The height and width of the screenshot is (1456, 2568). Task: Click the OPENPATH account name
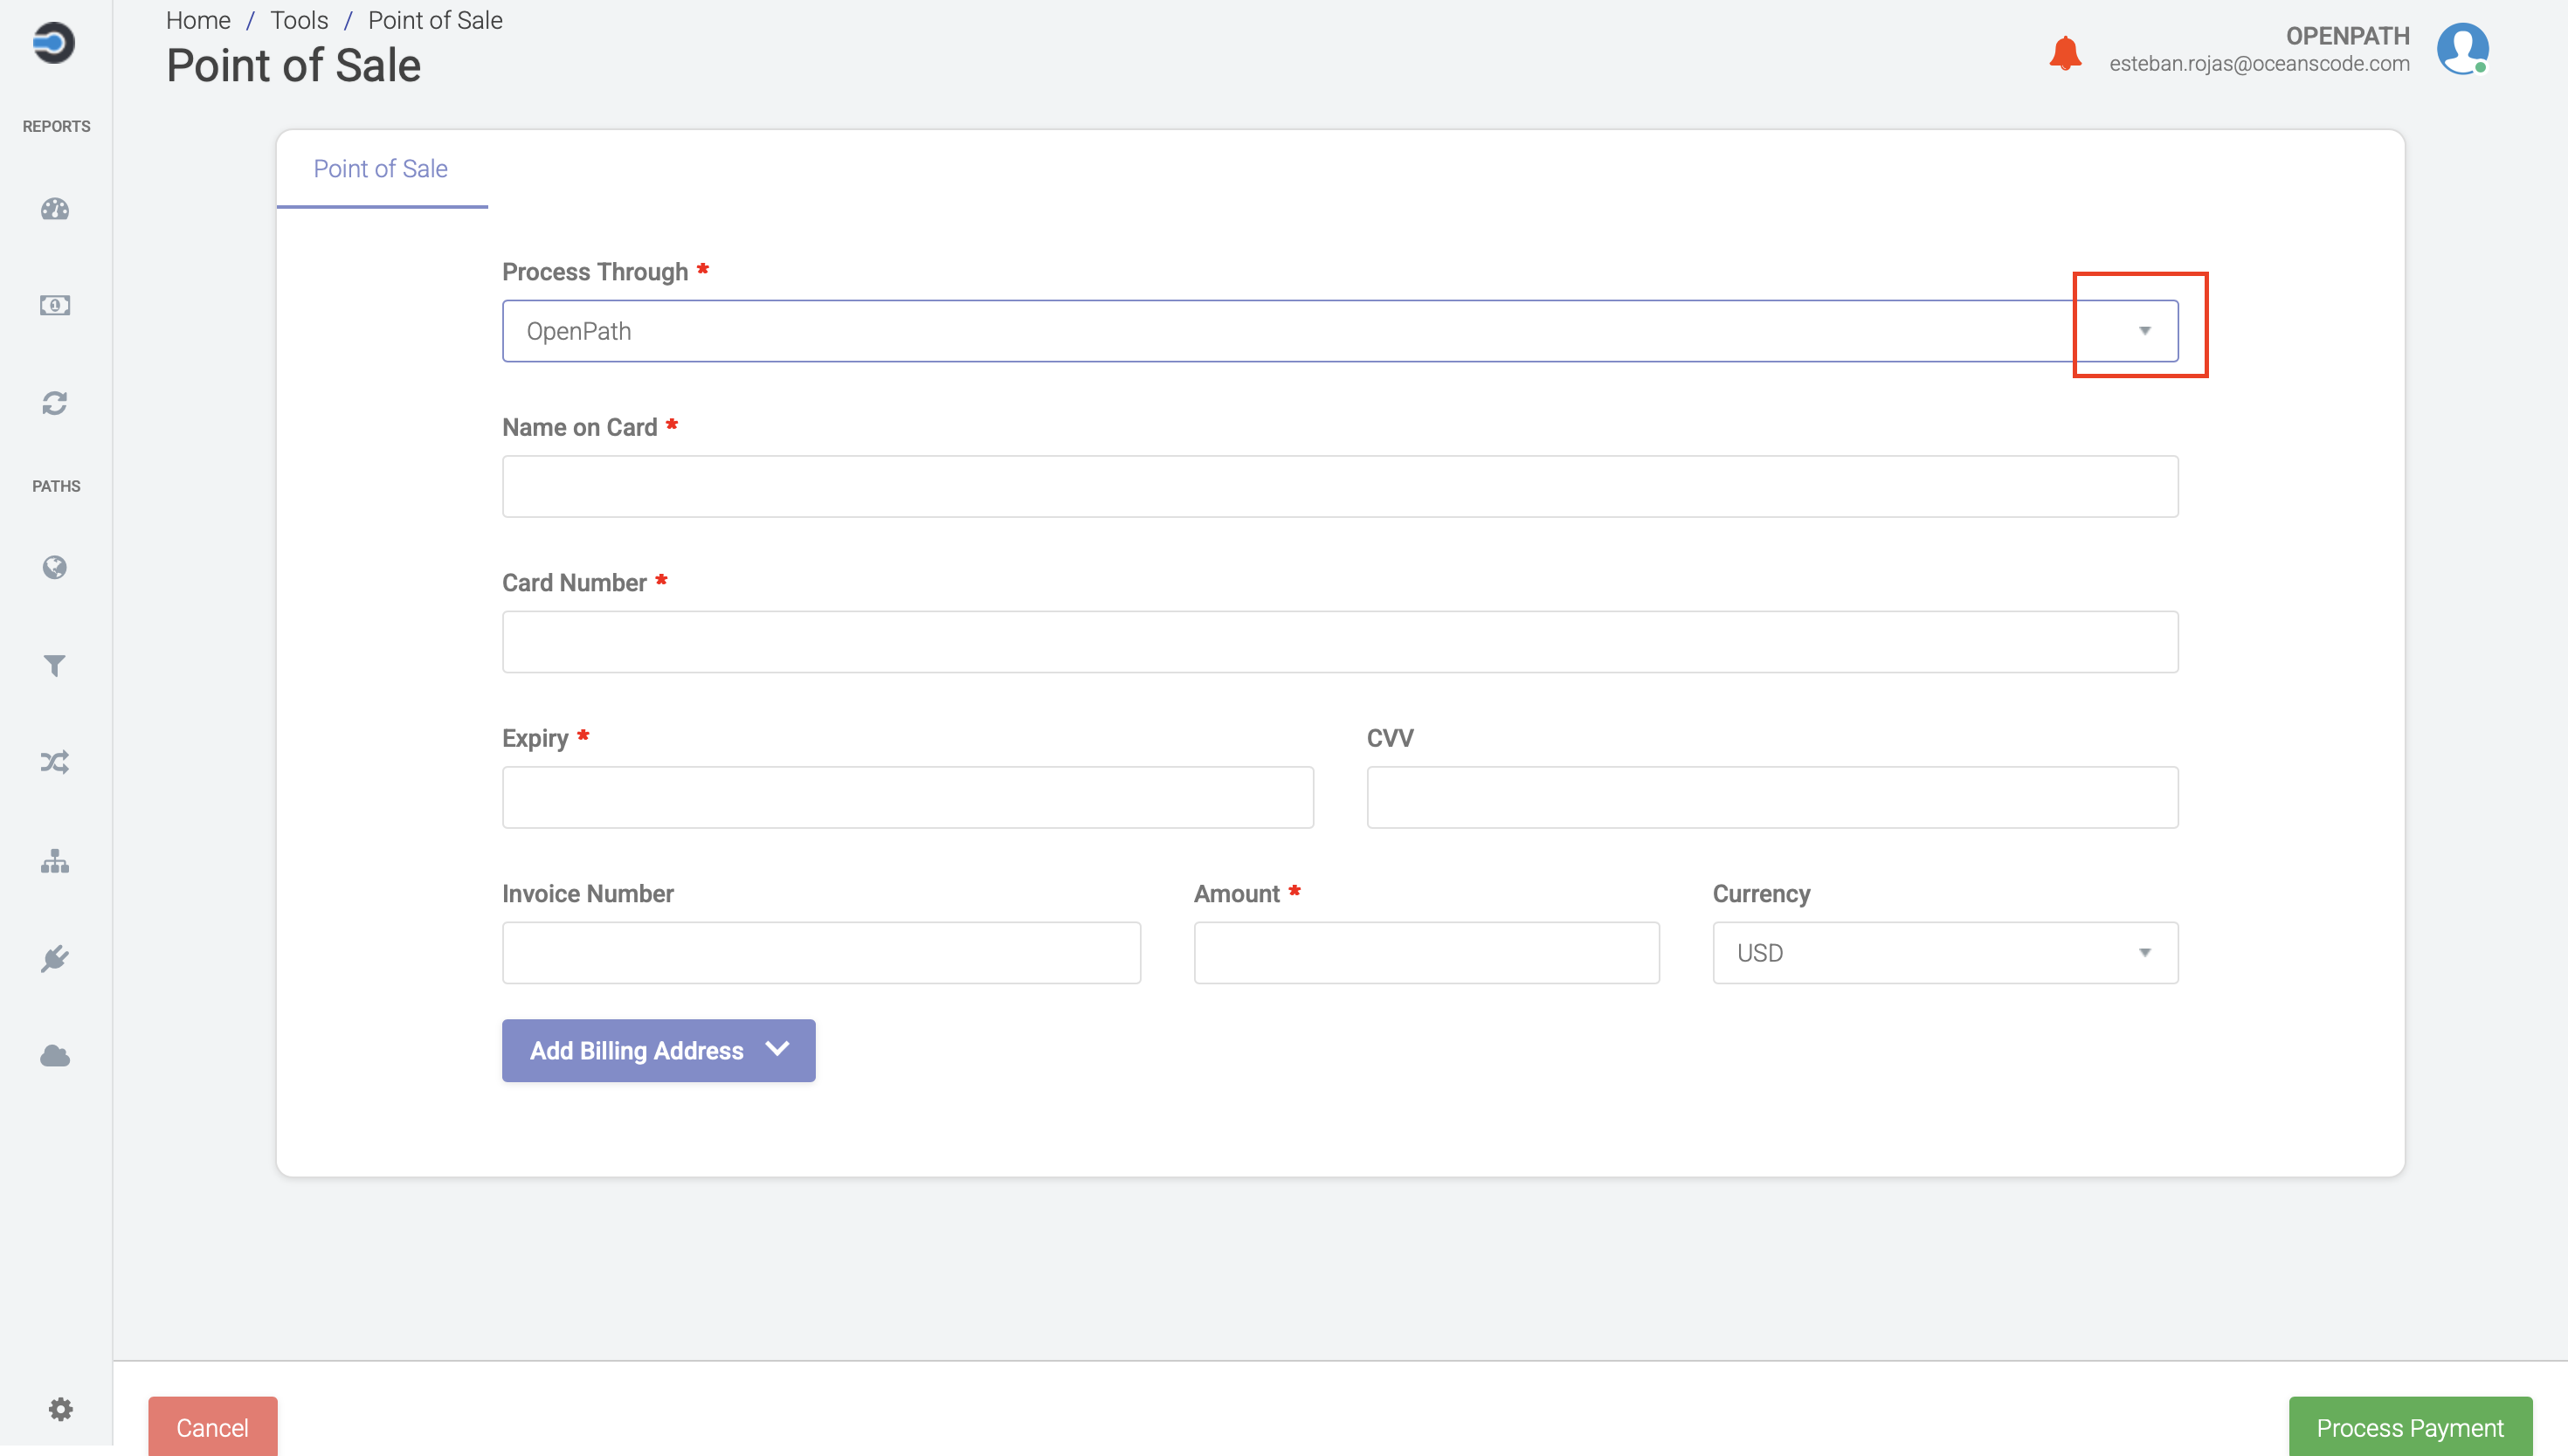point(2347,36)
